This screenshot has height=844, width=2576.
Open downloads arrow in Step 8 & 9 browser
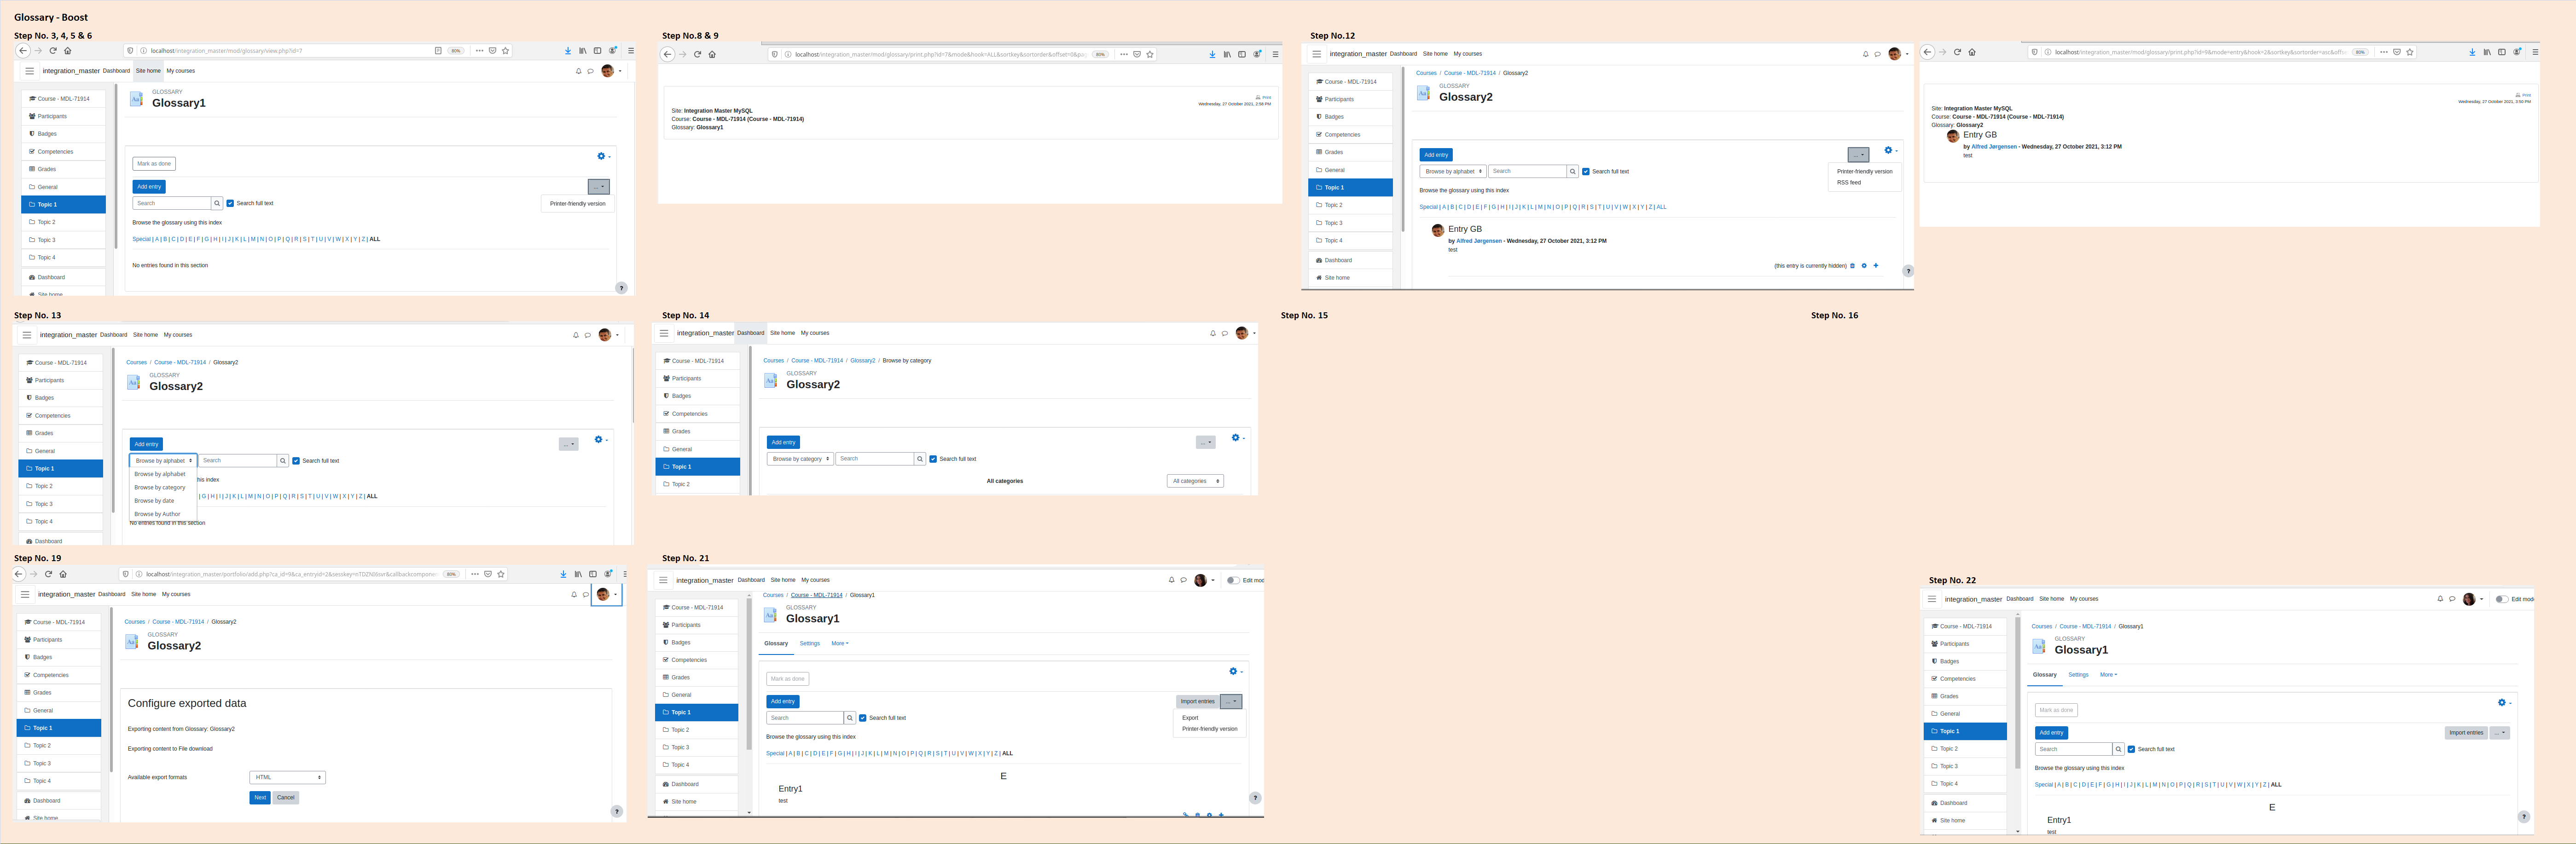click(x=1212, y=54)
